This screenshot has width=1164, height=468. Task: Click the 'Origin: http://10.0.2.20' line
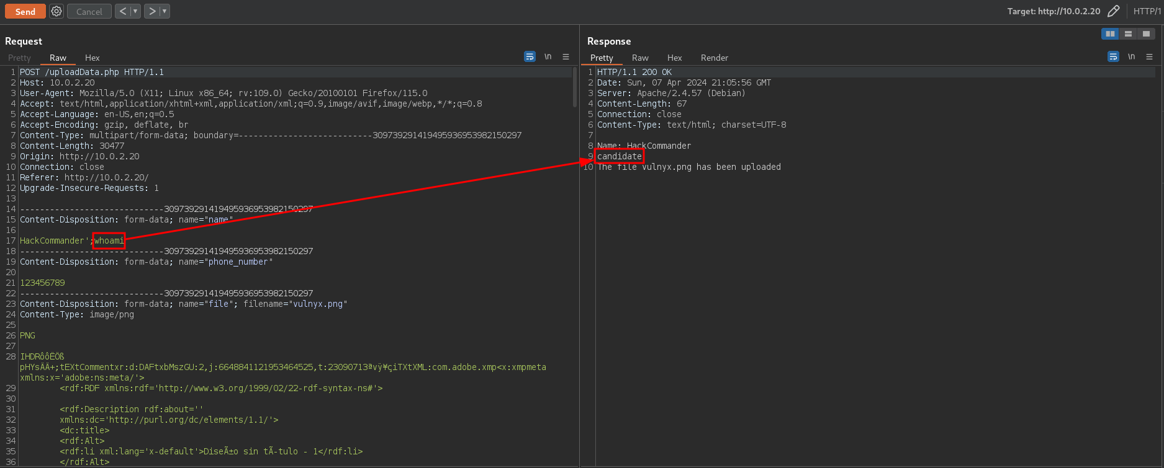pyautogui.click(x=79, y=156)
